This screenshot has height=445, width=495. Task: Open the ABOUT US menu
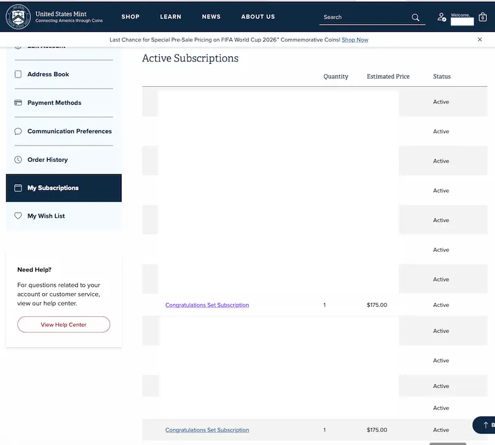point(258,17)
